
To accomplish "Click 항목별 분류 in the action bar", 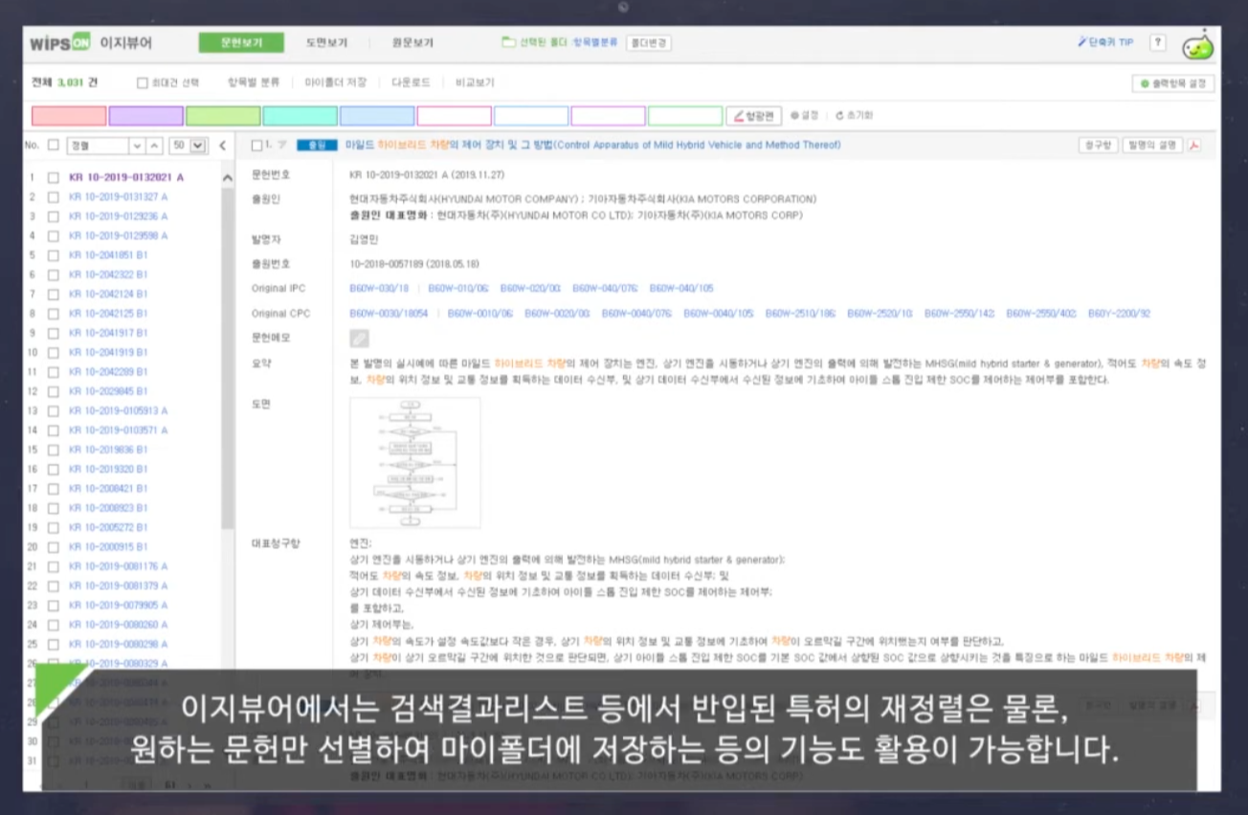I will 254,83.
